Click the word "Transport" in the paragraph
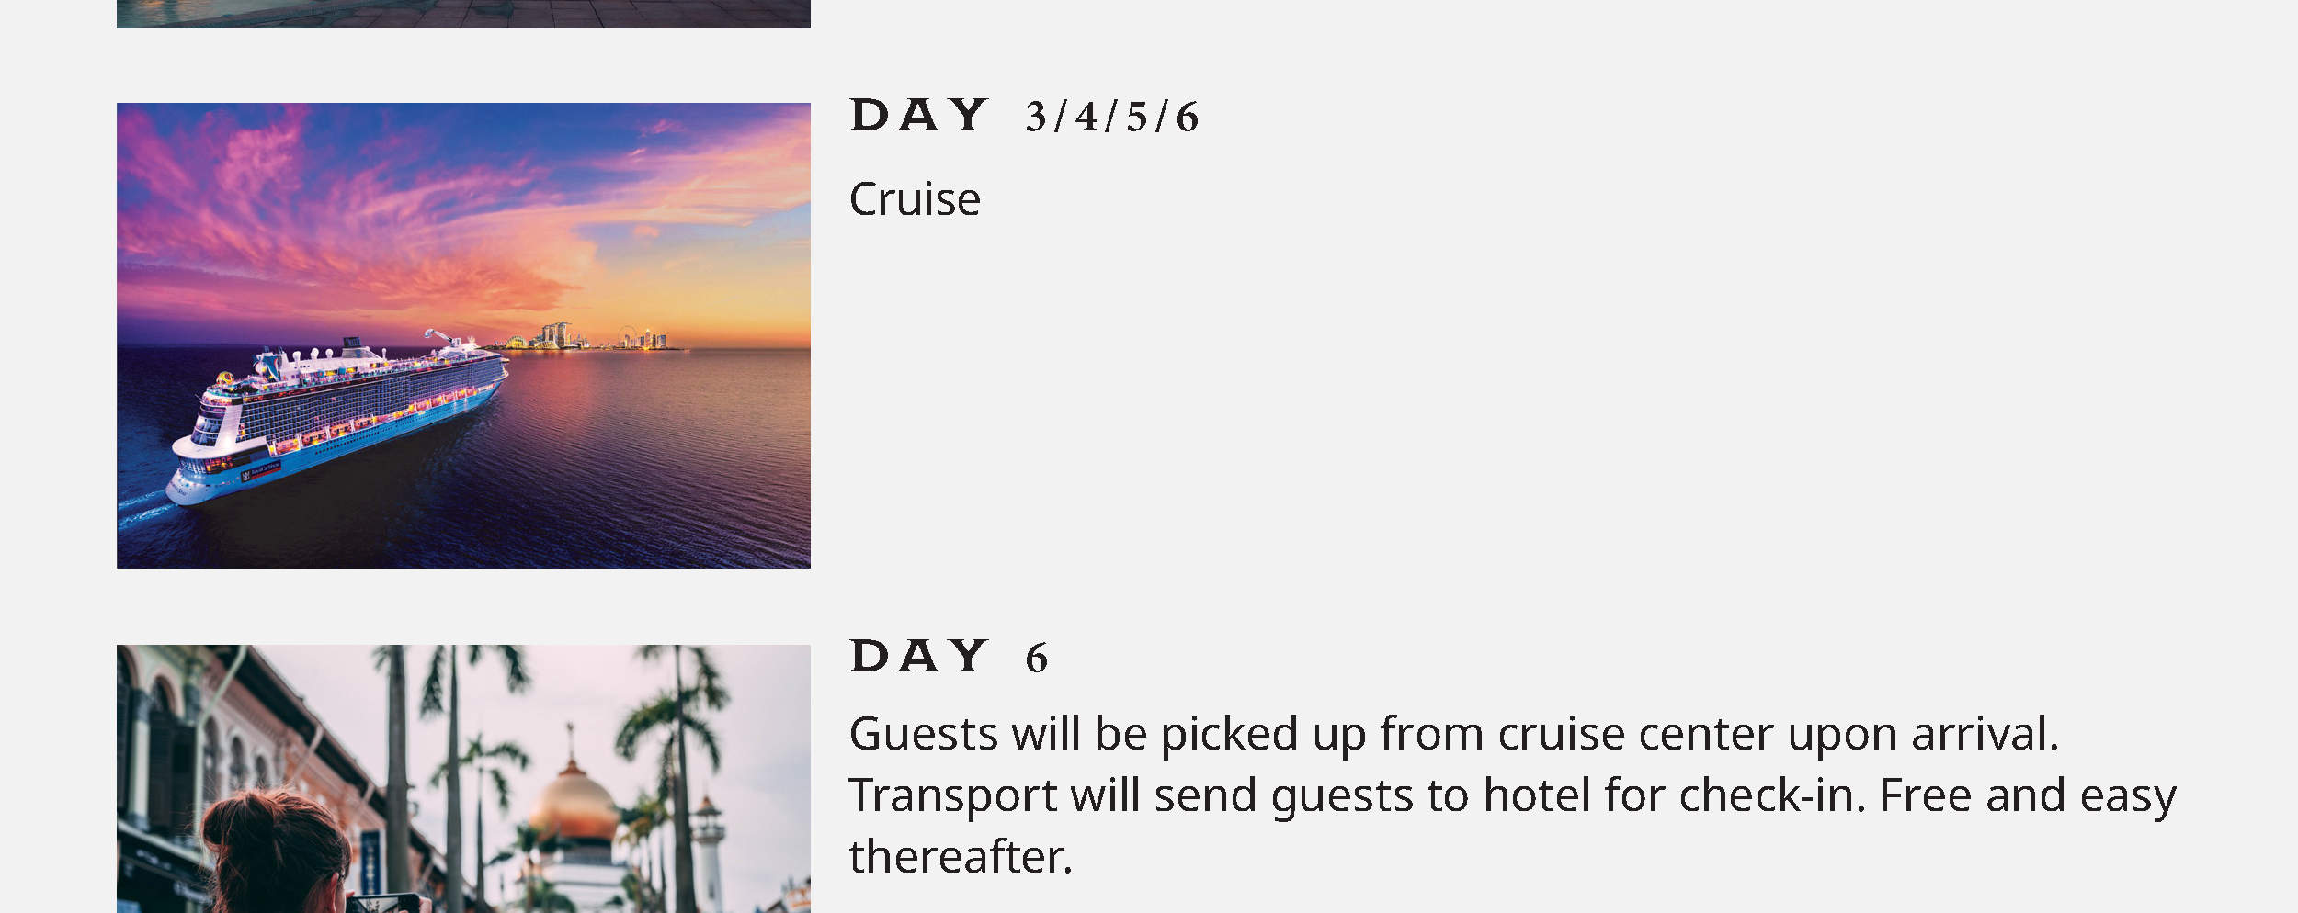This screenshot has width=2298, height=913. (952, 795)
